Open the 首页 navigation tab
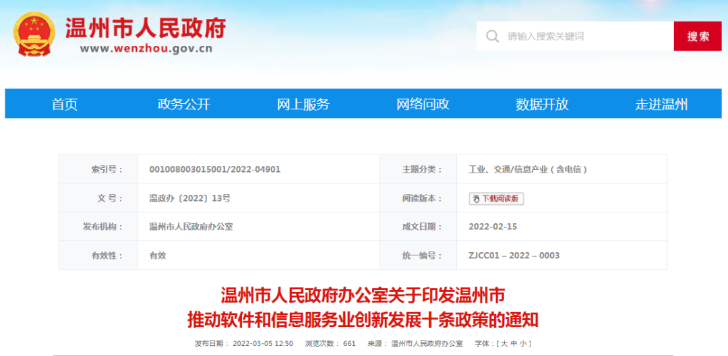The height and width of the screenshot is (356, 728). click(x=65, y=104)
